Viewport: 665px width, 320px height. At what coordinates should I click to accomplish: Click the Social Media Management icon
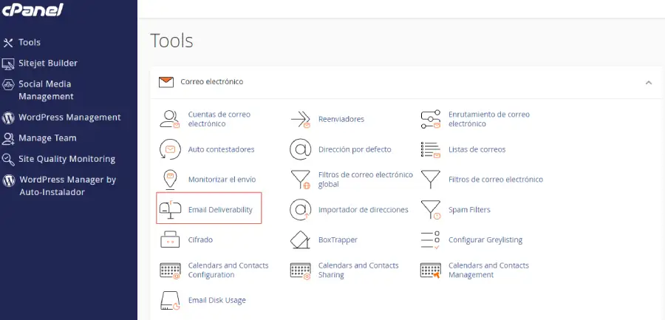click(x=8, y=84)
